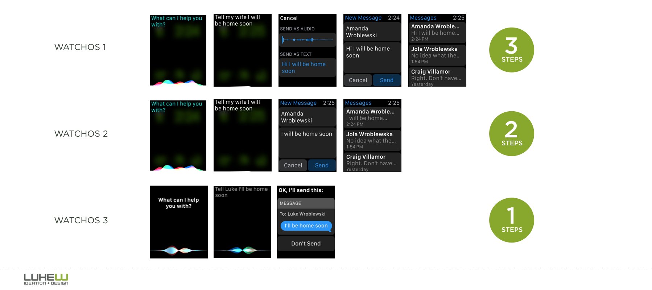Tap the Messages title in the WatchOS 1 row
The height and width of the screenshot is (290, 652).
(x=423, y=18)
